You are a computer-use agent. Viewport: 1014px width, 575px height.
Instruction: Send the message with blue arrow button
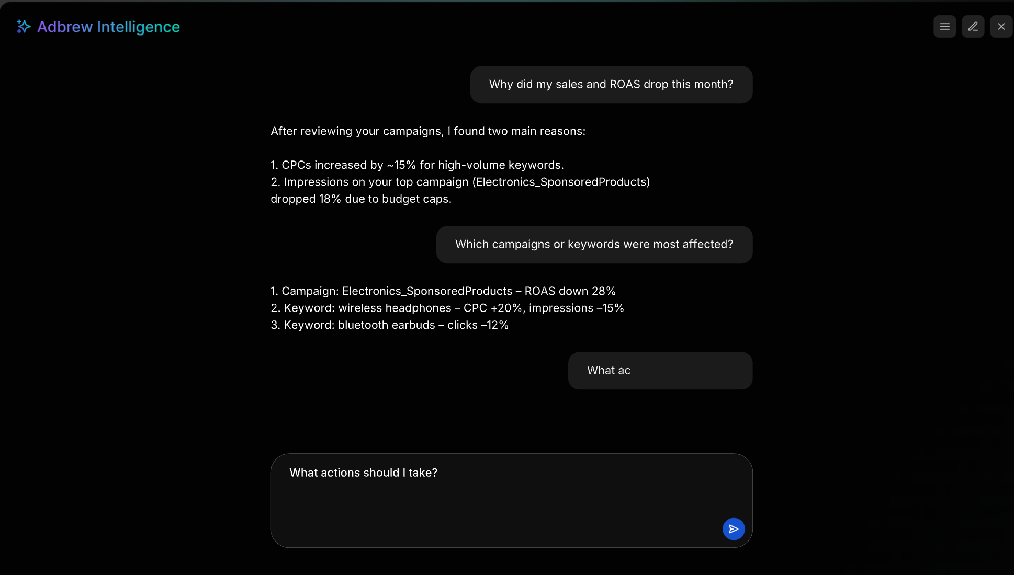tap(734, 529)
